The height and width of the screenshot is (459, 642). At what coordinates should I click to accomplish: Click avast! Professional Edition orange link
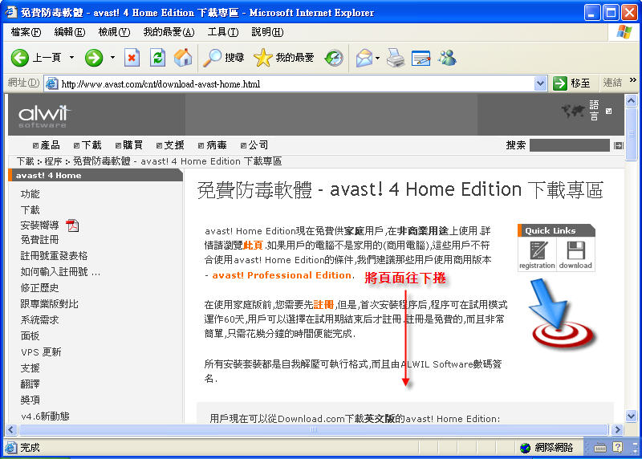click(x=282, y=275)
